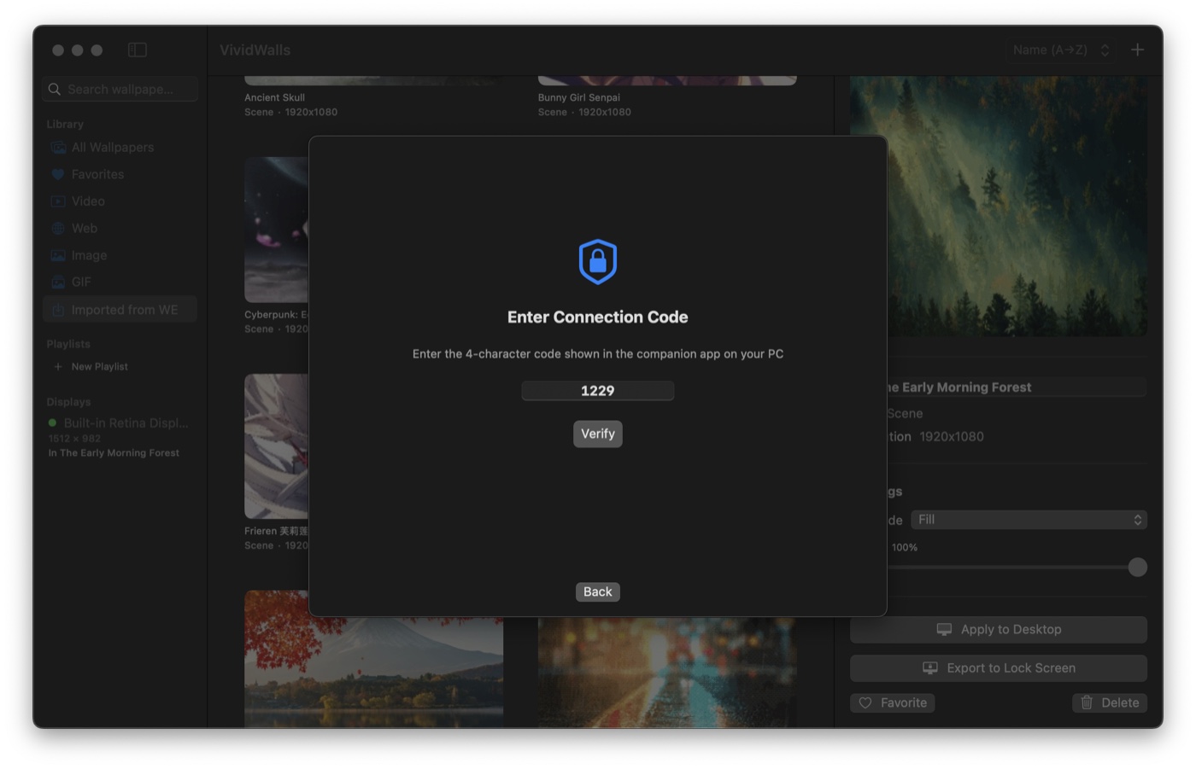Click the Ancient Skull wallpaper title
Image resolution: width=1196 pixels, height=769 pixels.
tap(274, 97)
